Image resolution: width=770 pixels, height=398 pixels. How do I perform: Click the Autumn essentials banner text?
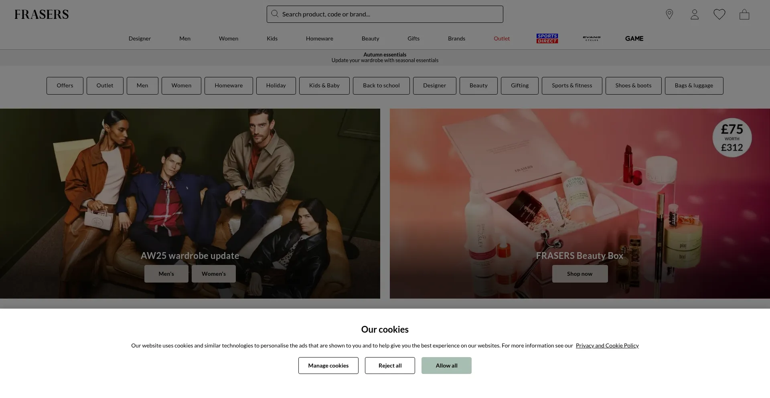point(385,55)
